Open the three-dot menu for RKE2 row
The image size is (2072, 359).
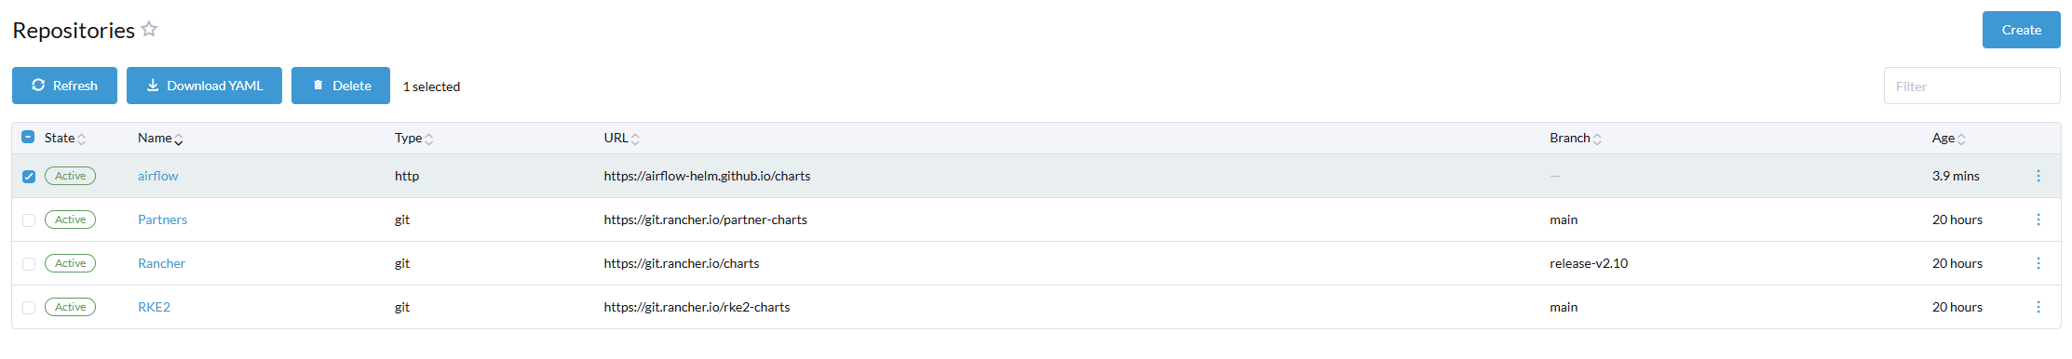click(x=2038, y=307)
